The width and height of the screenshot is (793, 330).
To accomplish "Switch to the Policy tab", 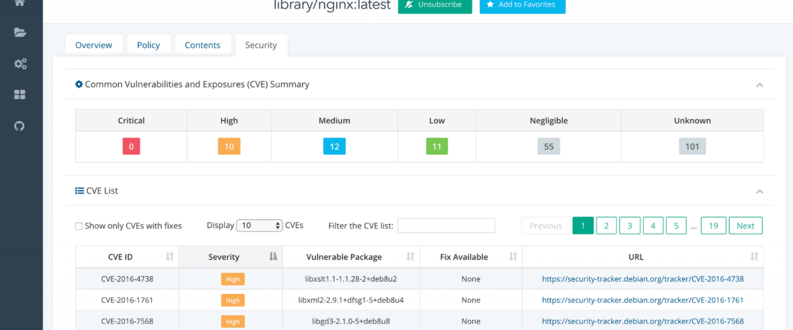I will pyautogui.click(x=149, y=45).
